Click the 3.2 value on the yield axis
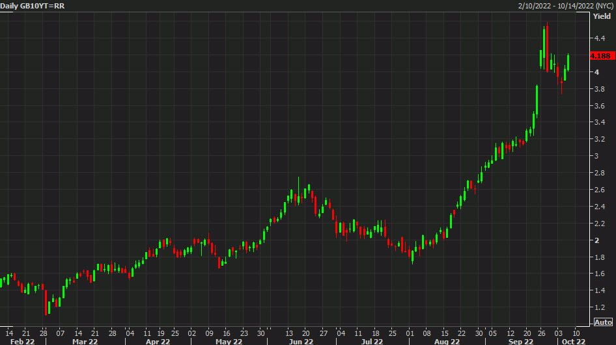This screenshot has width=616, height=345. (600, 139)
